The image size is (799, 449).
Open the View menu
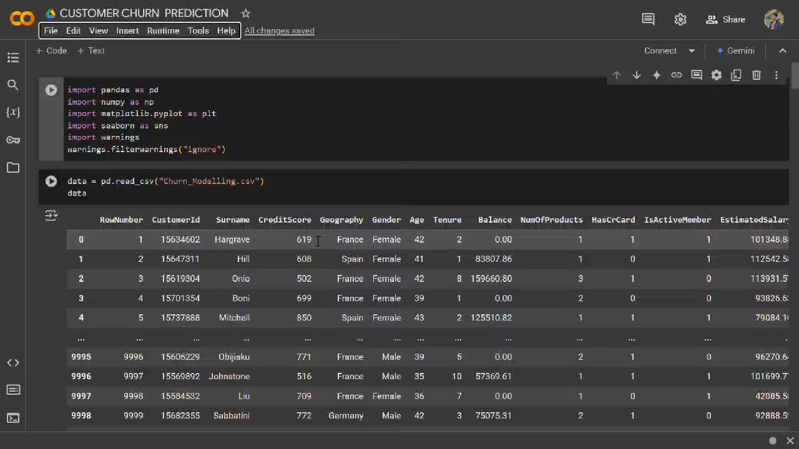99,31
